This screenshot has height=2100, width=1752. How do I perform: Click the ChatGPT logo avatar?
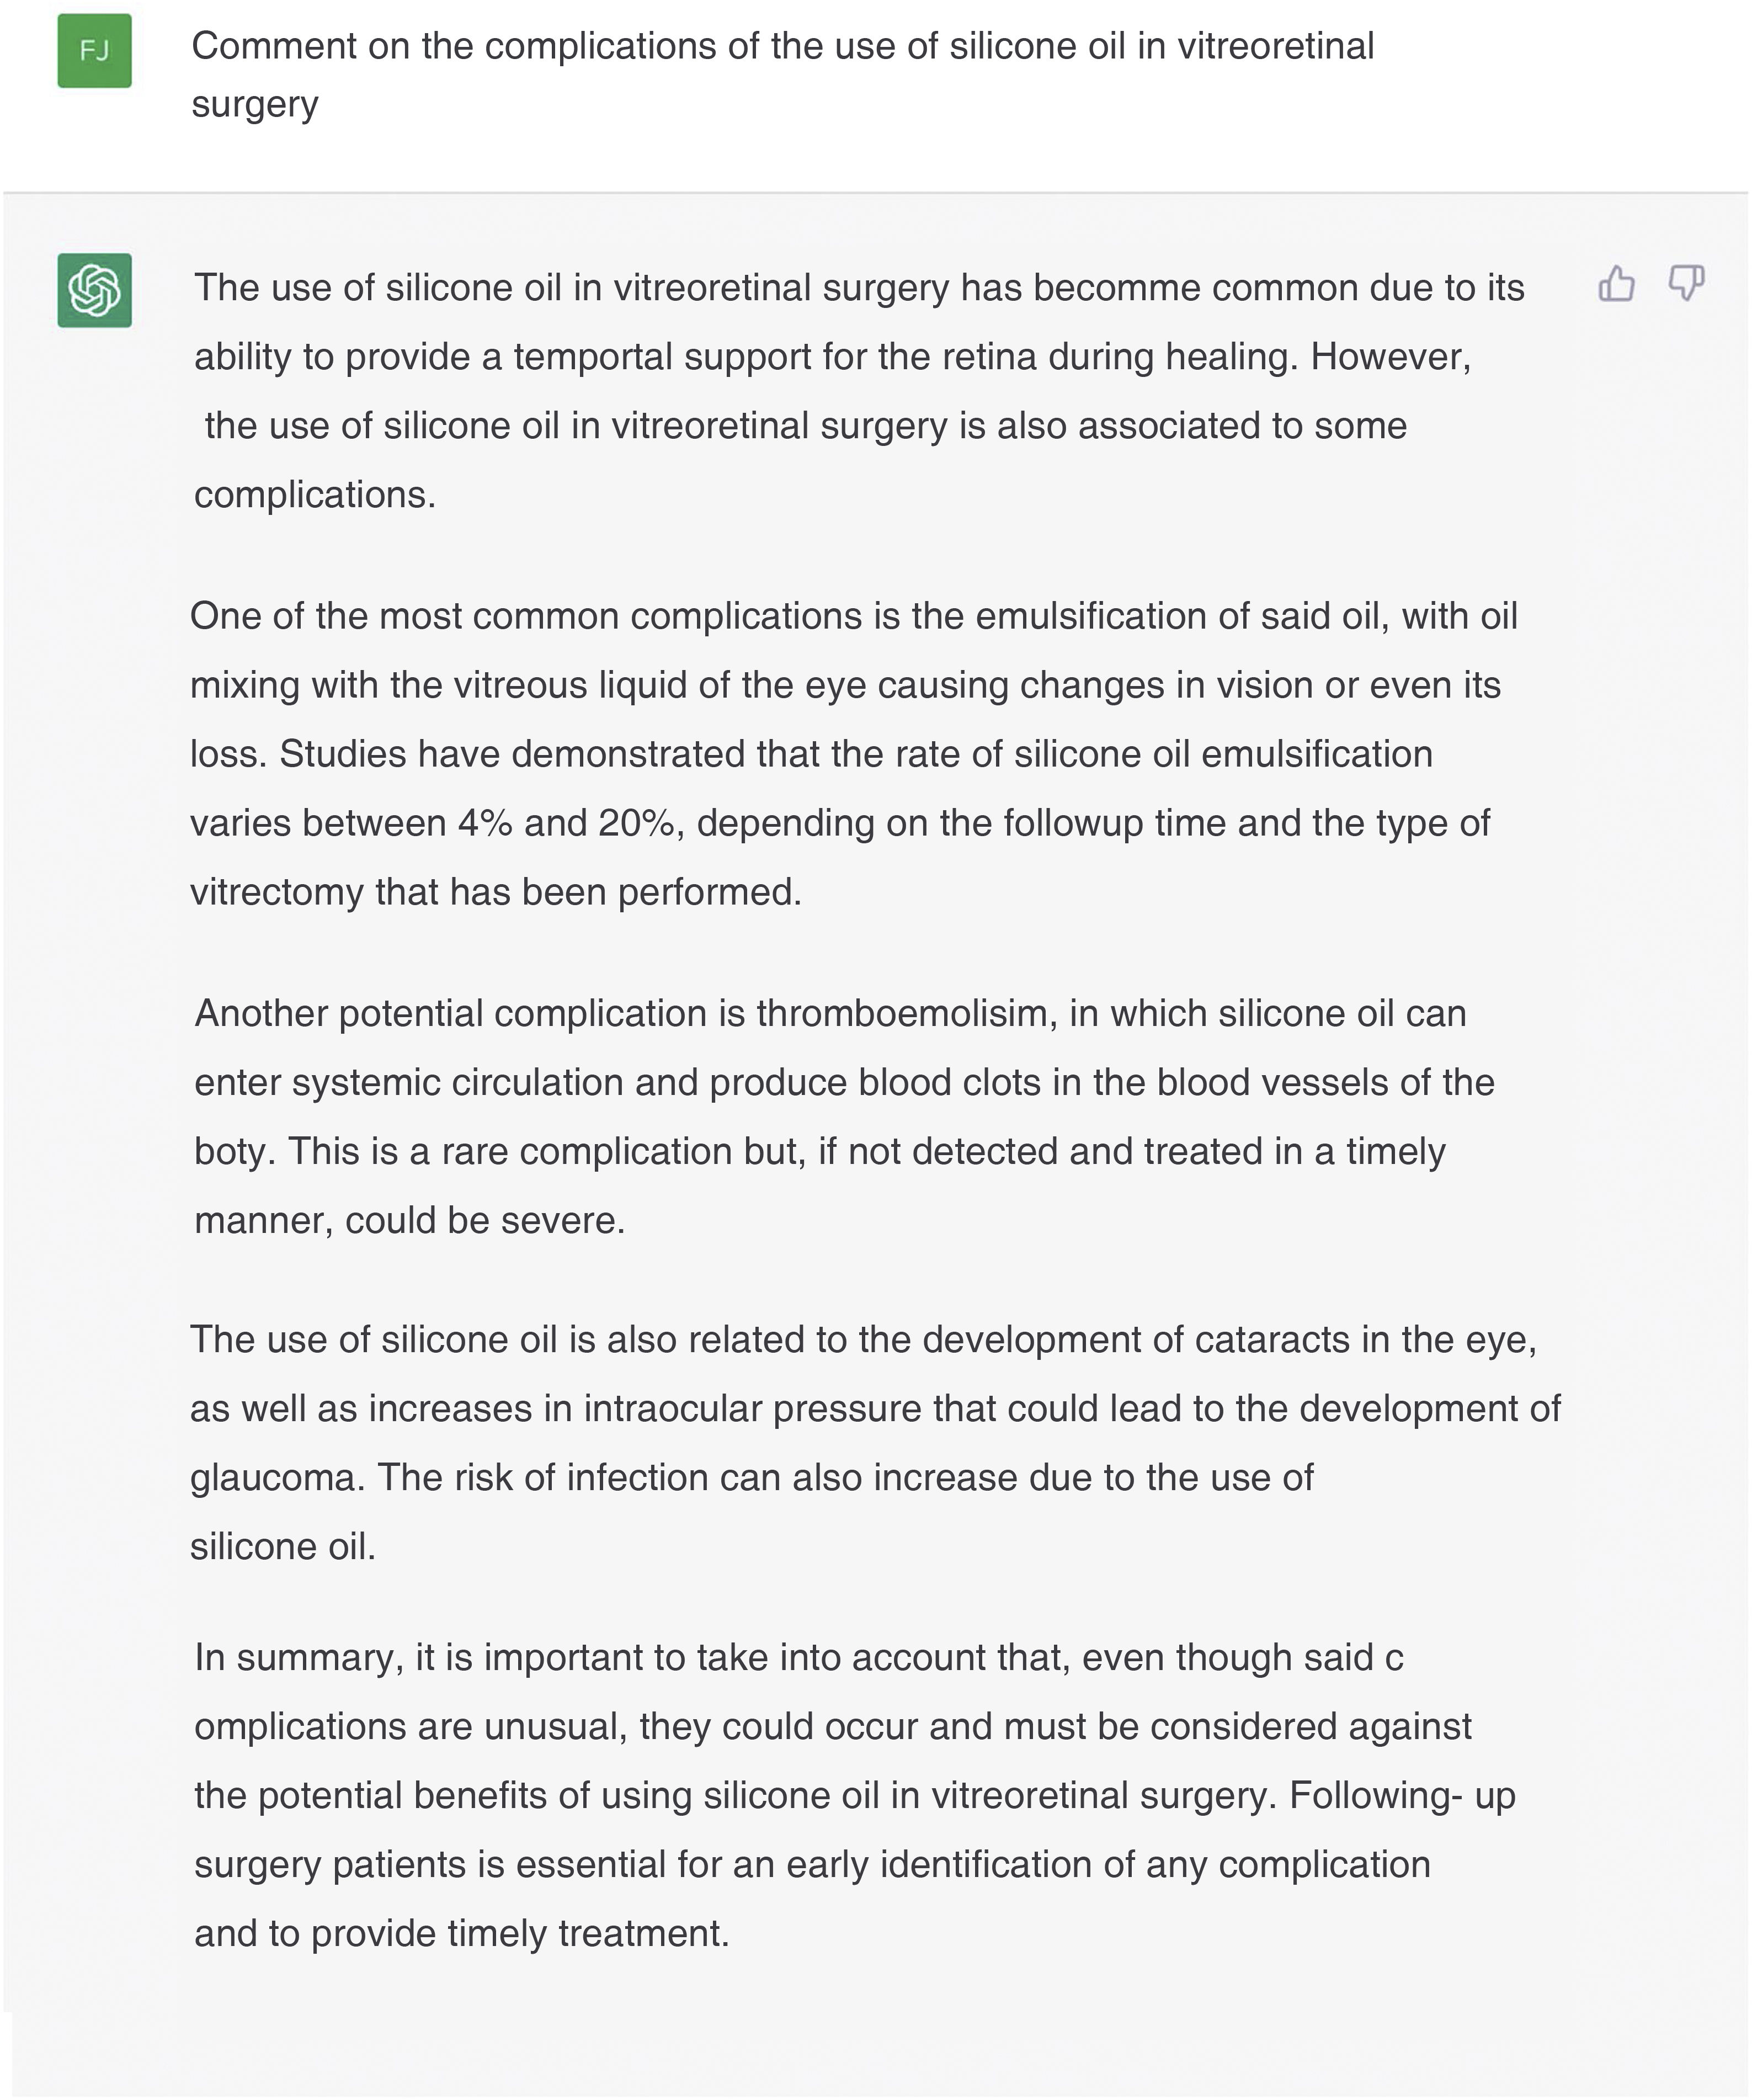[x=94, y=290]
